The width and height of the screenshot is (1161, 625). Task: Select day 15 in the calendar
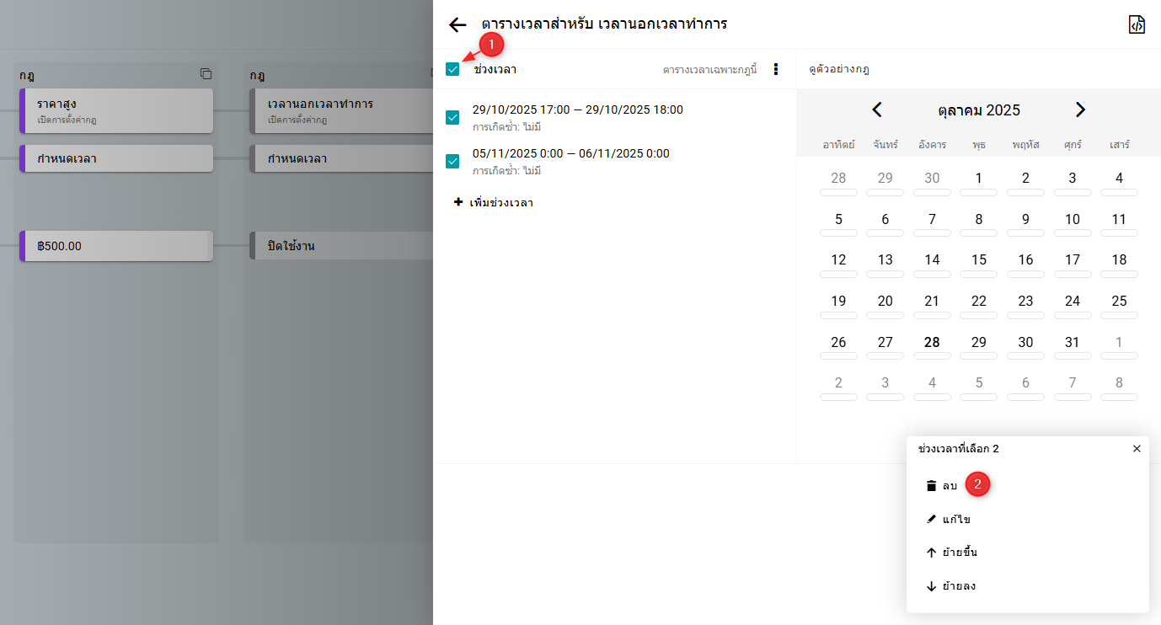click(978, 260)
